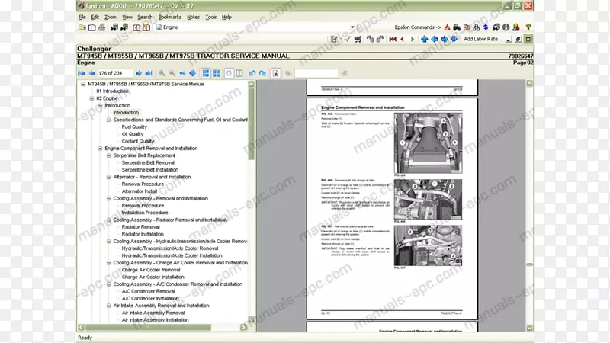Select Serpentine Belt Removal entry
Screen dimensions: 610x343
[x=148, y=162]
